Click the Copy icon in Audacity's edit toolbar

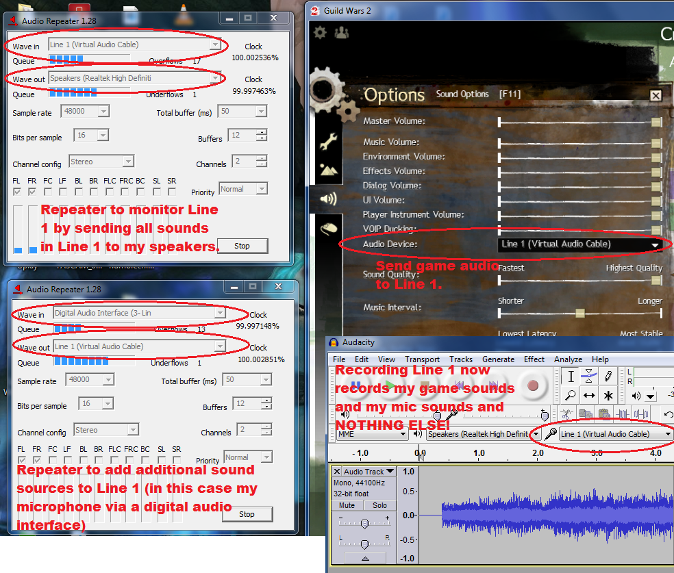[586, 413]
